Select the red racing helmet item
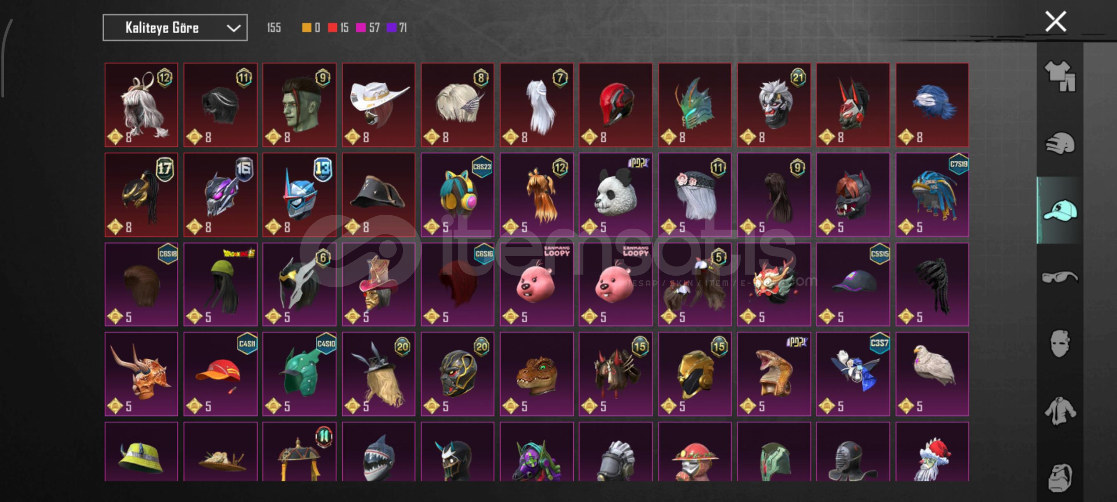 (x=615, y=105)
